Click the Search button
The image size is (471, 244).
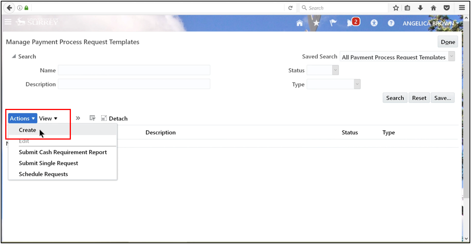395,98
